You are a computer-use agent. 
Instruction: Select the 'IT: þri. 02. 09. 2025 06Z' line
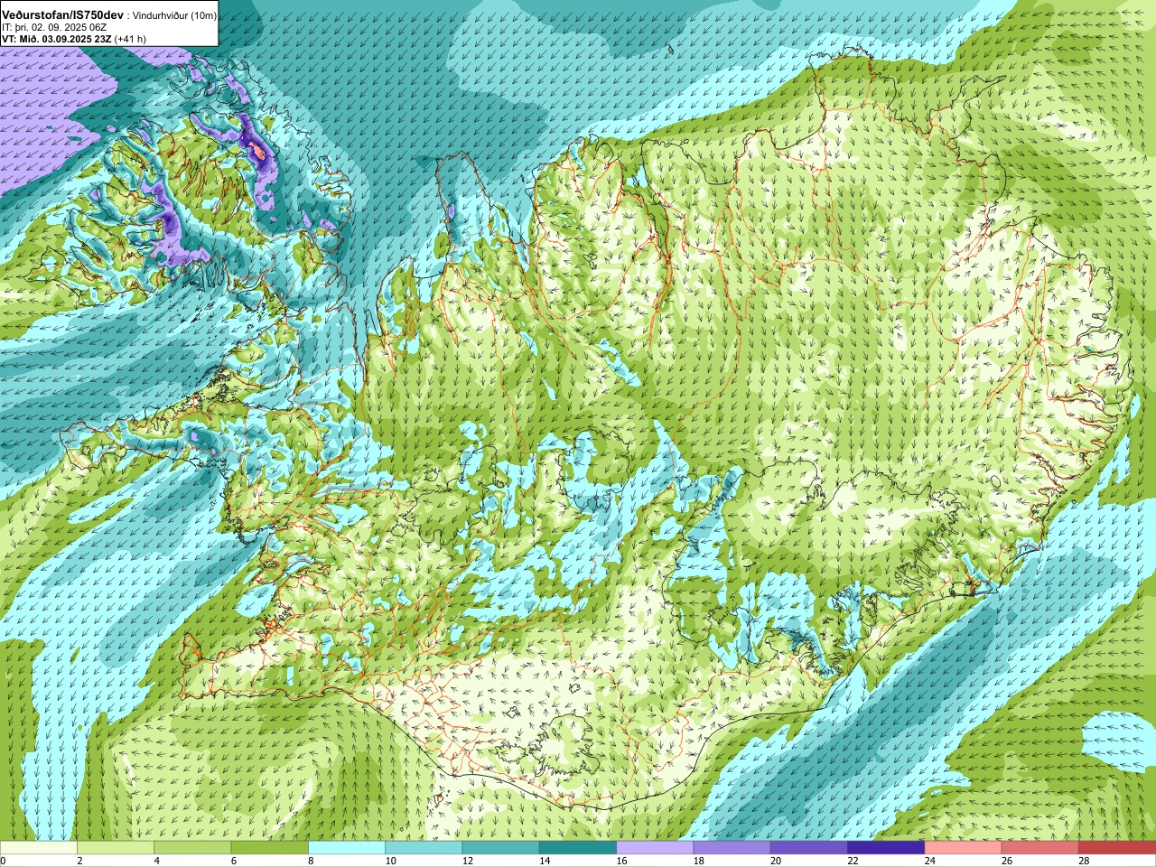pyautogui.click(x=54, y=27)
